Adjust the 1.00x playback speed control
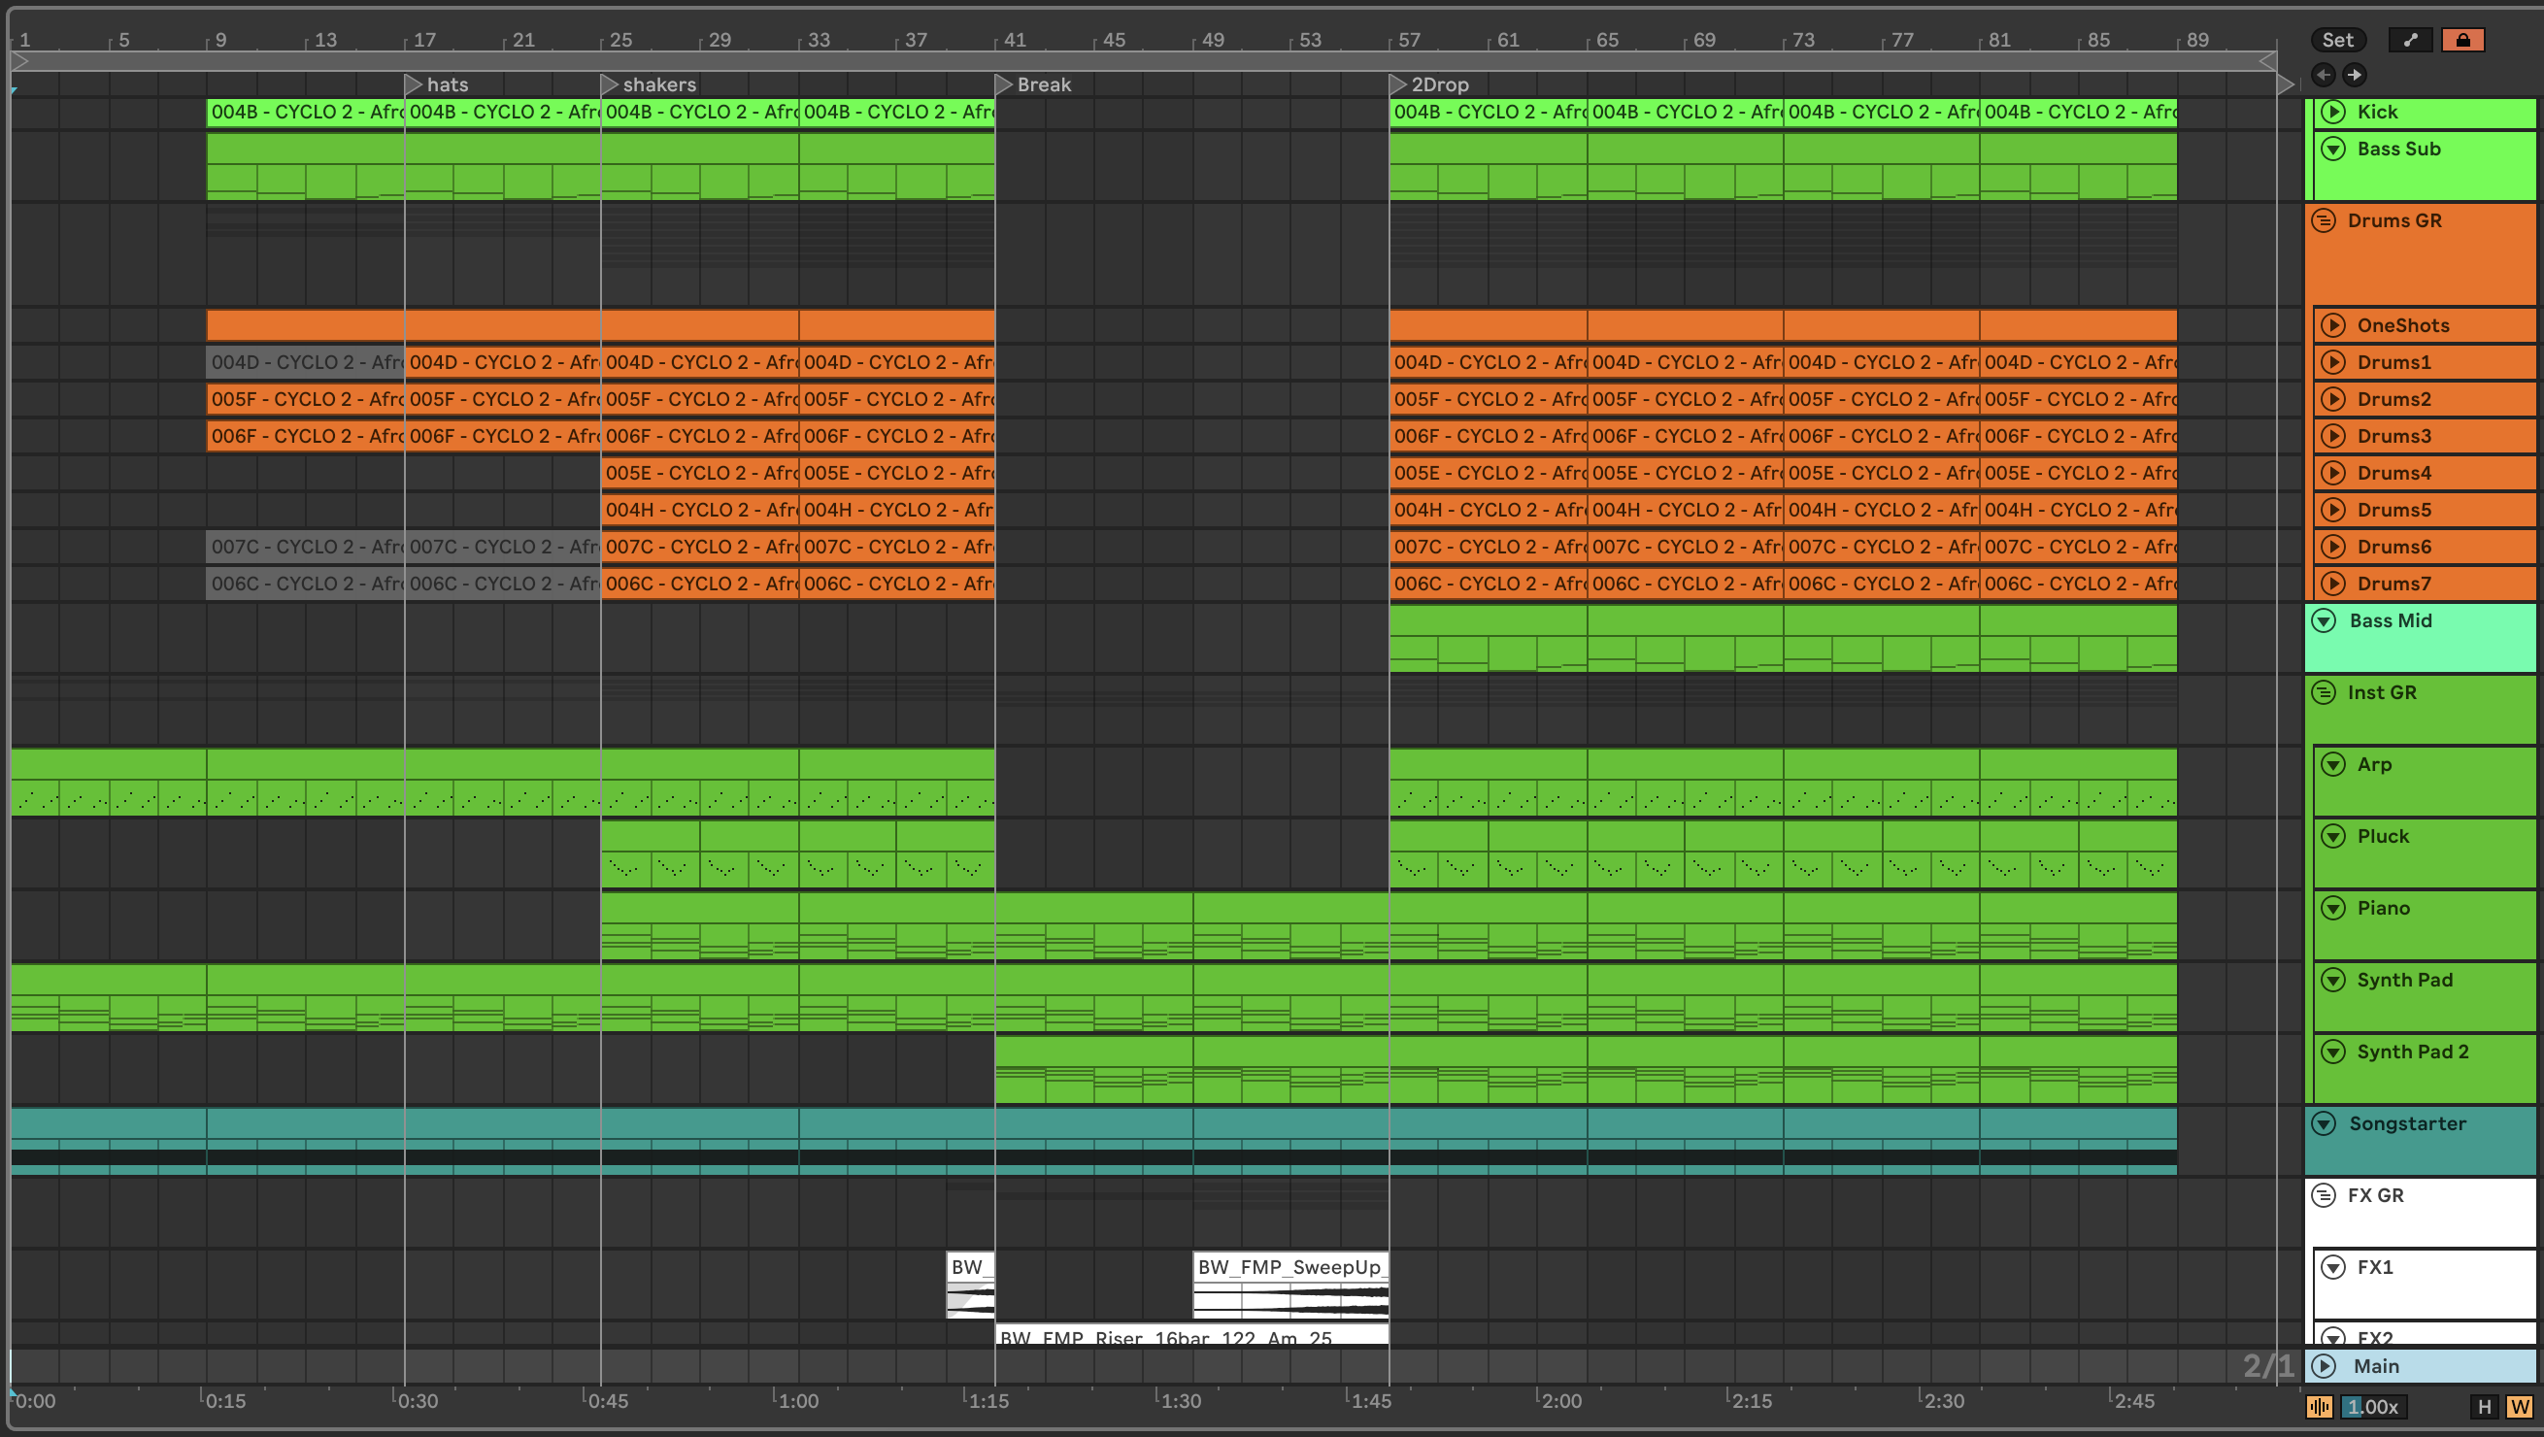Image resolution: width=2544 pixels, height=1437 pixels. (2372, 1406)
